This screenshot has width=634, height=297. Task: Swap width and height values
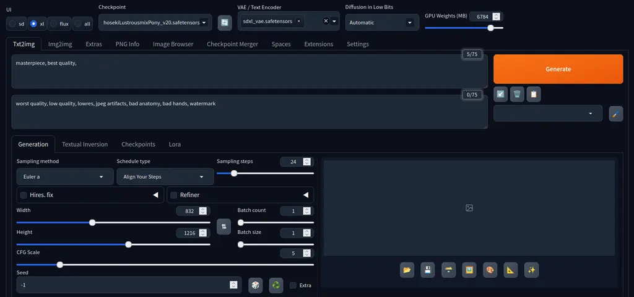tap(224, 227)
